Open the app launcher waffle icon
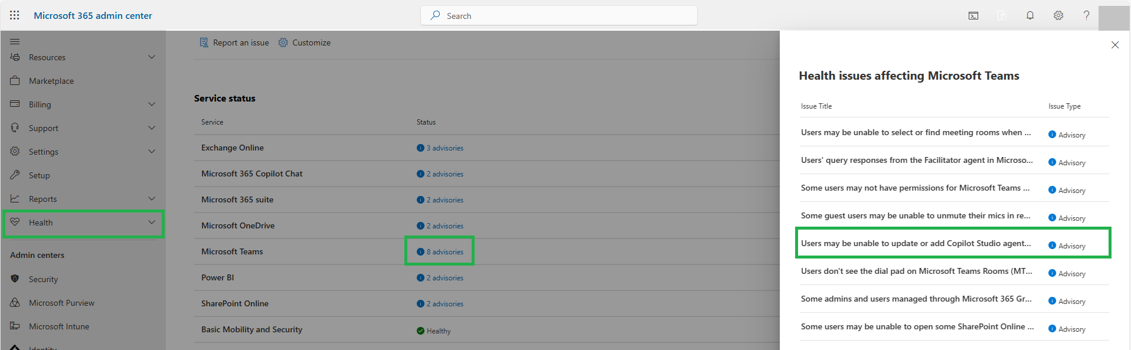1131x350 pixels. [15, 15]
